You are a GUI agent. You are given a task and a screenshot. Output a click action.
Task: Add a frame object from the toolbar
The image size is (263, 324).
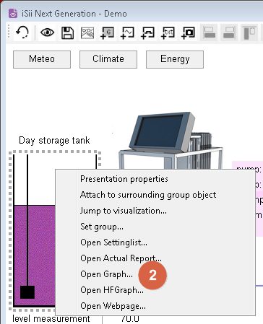[x=188, y=33]
